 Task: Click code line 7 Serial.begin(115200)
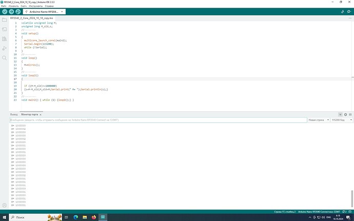coord(39,44)
